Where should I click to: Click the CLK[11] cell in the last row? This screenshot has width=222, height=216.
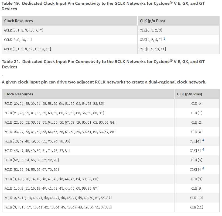197,207
